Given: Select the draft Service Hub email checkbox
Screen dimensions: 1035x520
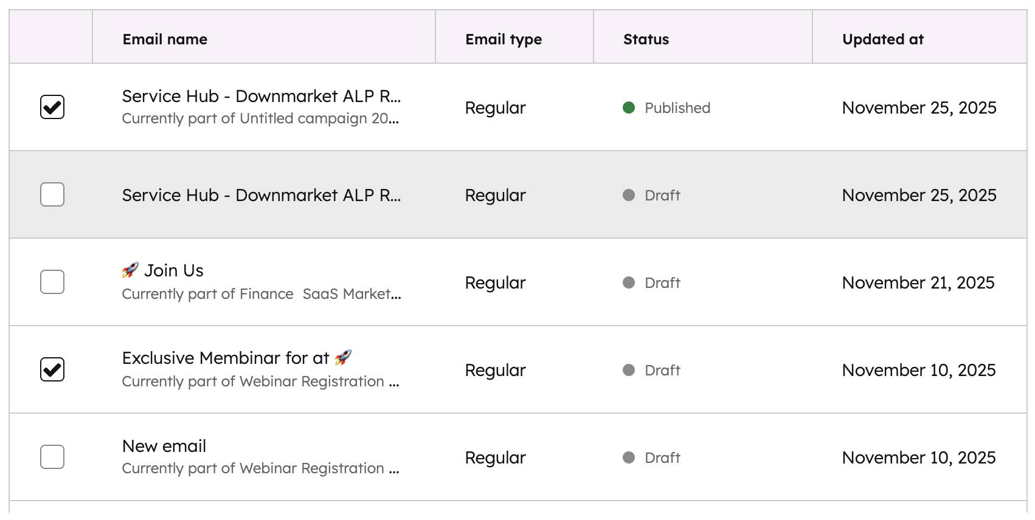Looking at the screenshot, I should [x=52, y=194].
